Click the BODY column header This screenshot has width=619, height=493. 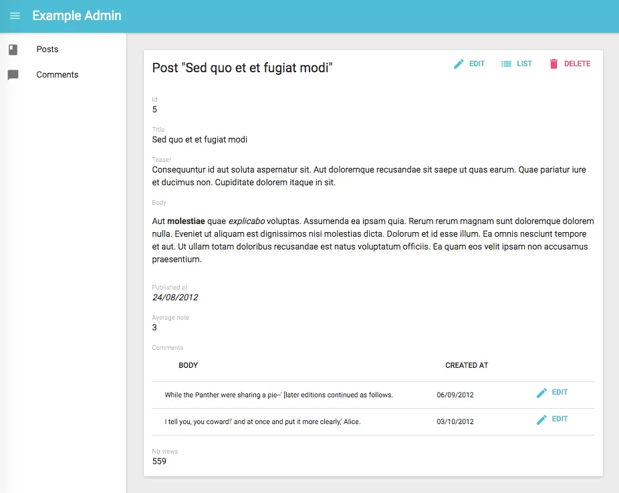[188, 366]
